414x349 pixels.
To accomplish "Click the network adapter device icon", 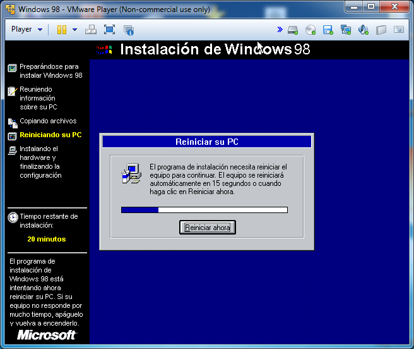I will 345,30.
